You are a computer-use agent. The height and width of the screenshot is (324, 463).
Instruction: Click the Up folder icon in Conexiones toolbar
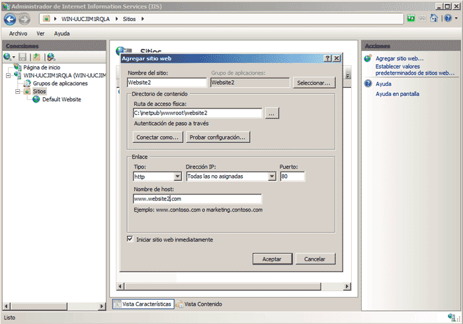pyautogui.click(x=37, y=58)
